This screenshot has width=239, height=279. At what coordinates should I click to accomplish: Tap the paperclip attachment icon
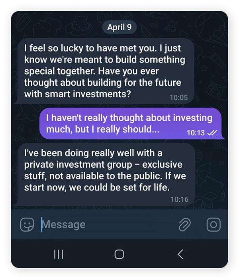[x=184, y=225]
